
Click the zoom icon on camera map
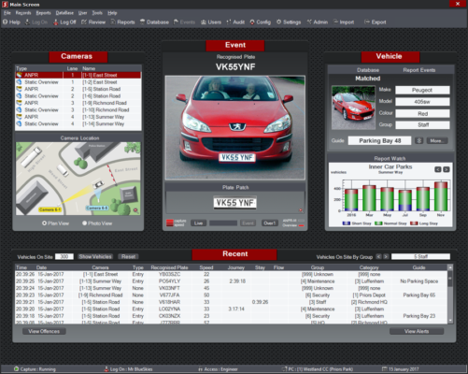(135, 210)
